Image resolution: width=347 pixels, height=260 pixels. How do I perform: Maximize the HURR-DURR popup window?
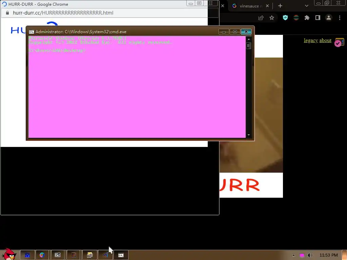click(199, 3)
